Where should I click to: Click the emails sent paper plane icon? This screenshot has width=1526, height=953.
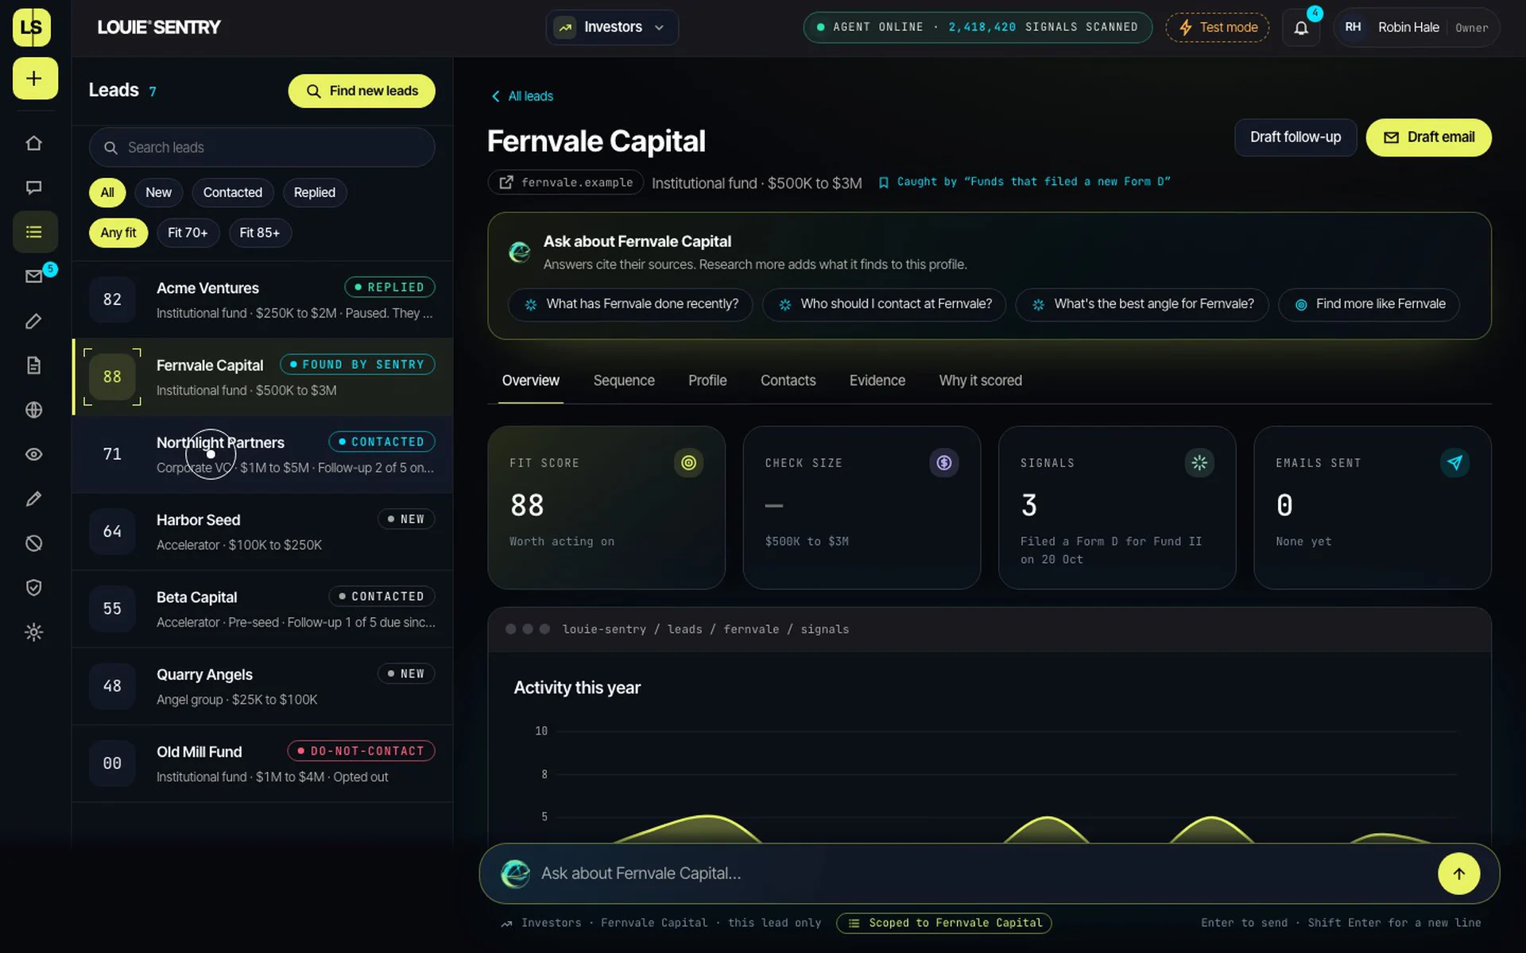tap(1454, 462)
